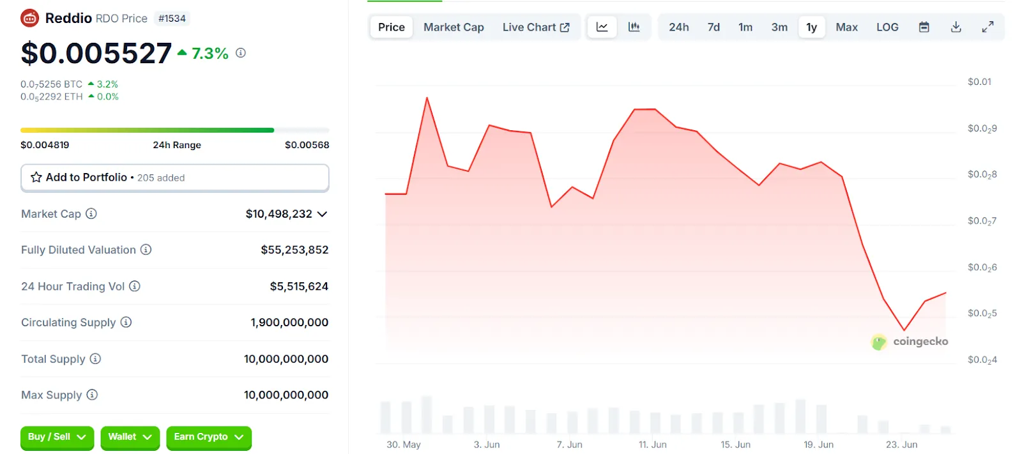The image size is (1022, 454).
Task: Open the Wallet dropdown
Action: point(130,437)
